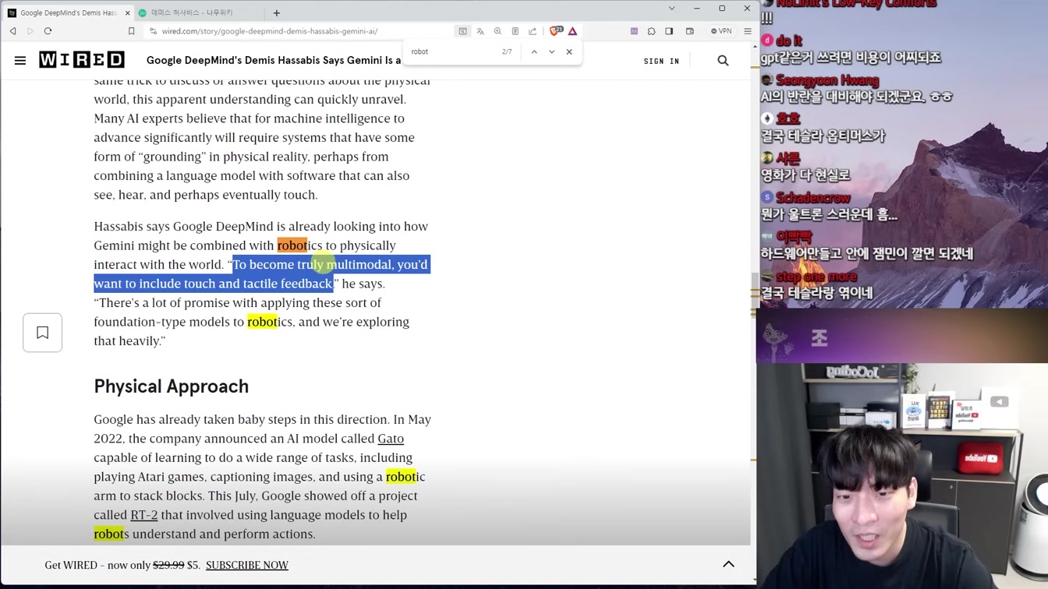Image resolution: width=1048 pixels, height=589 pixels.
Task: Click the find bar 'robot' text field
Action: 452,51
